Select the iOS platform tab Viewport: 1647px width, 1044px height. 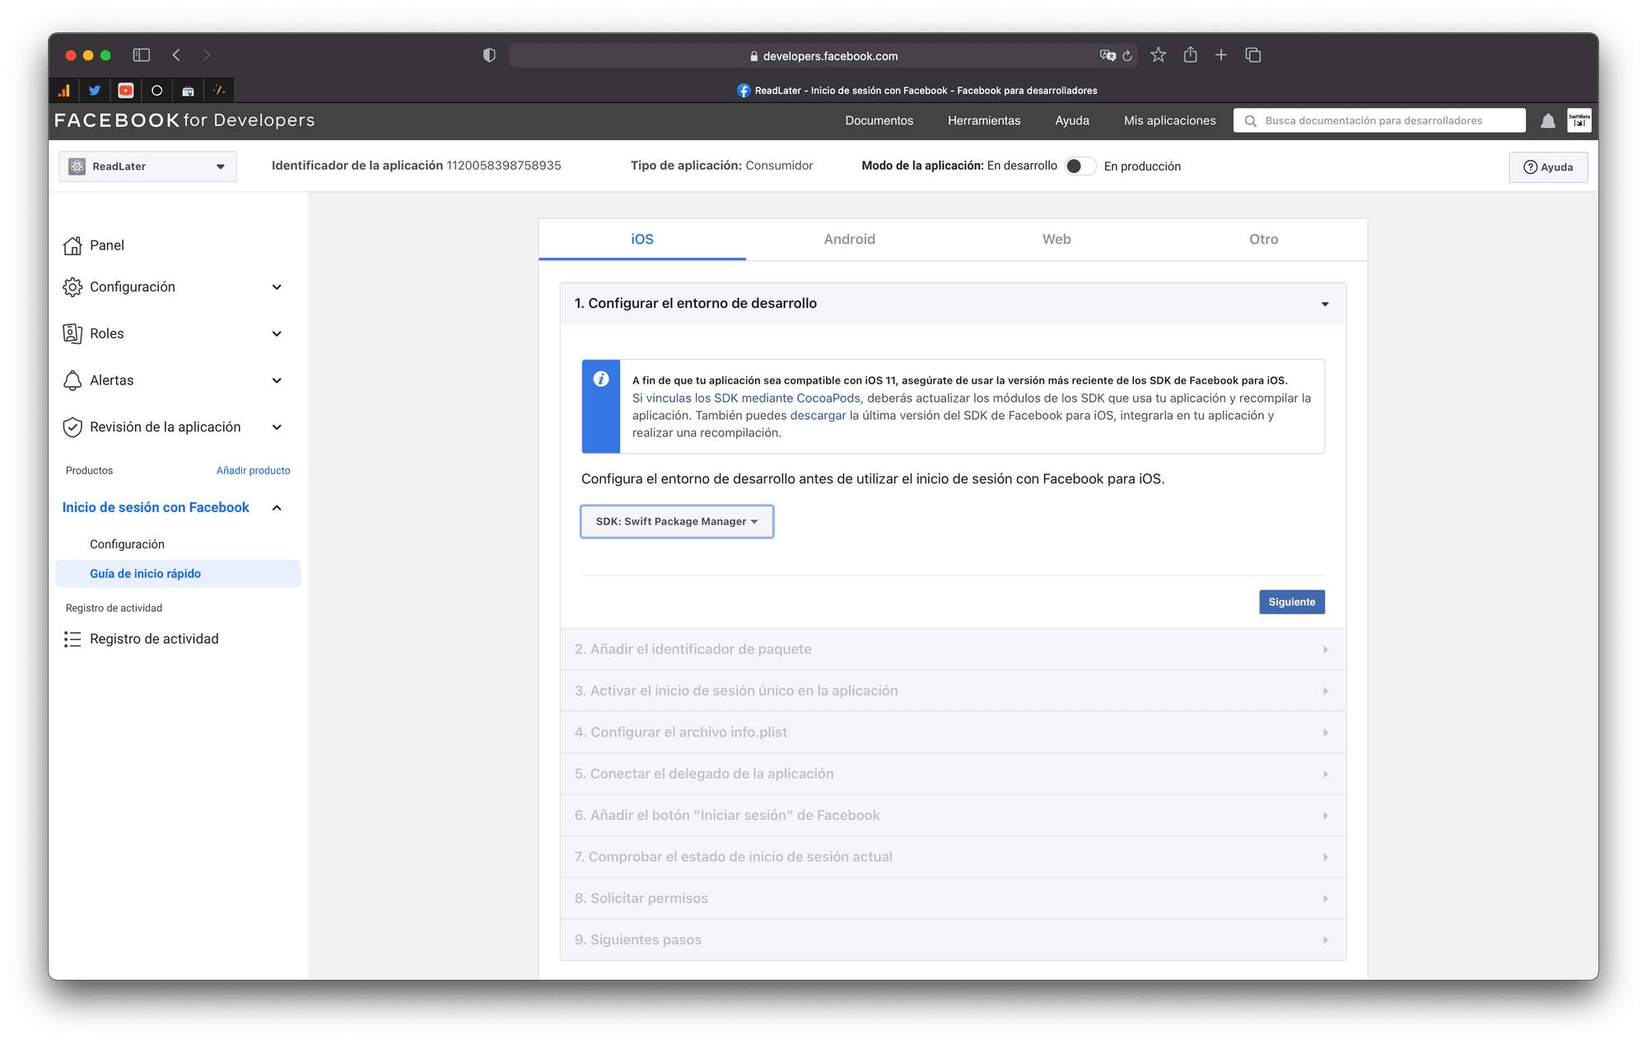coord(642,240)
